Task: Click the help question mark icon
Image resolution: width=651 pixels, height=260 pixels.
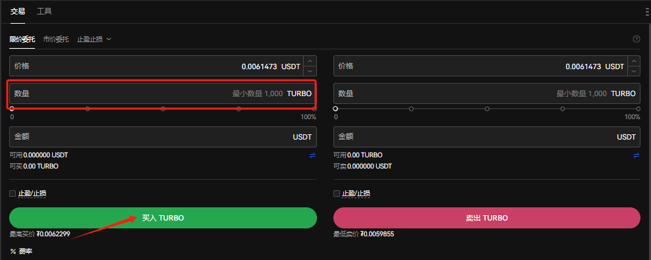Action: pyautogui.click(x=636, y=39)
